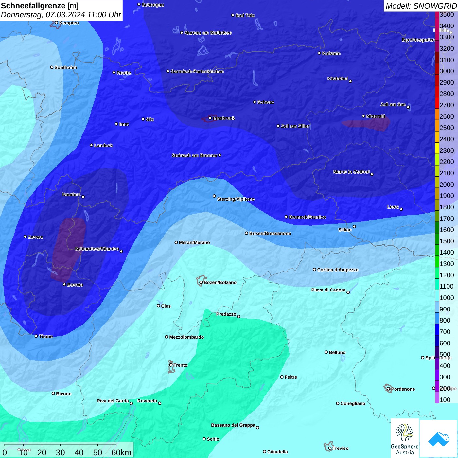This screenshot has height=458, width=458.
Task: Click the Feltre label
Action: (291, 377)
